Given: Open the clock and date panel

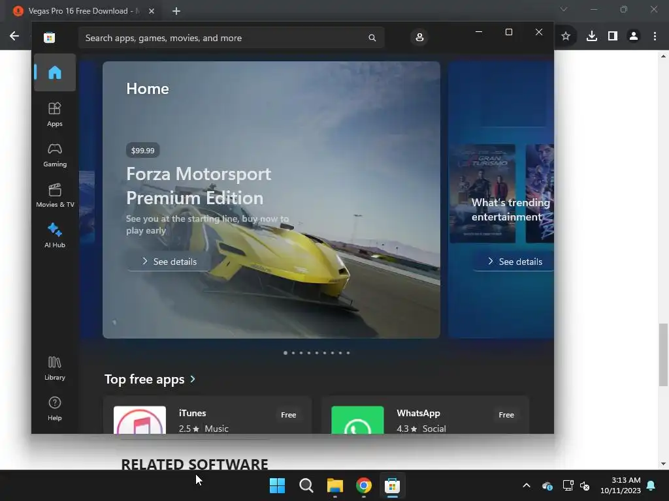Looking at the screenshot, I should pyautogui.click(x=621, y=485).
